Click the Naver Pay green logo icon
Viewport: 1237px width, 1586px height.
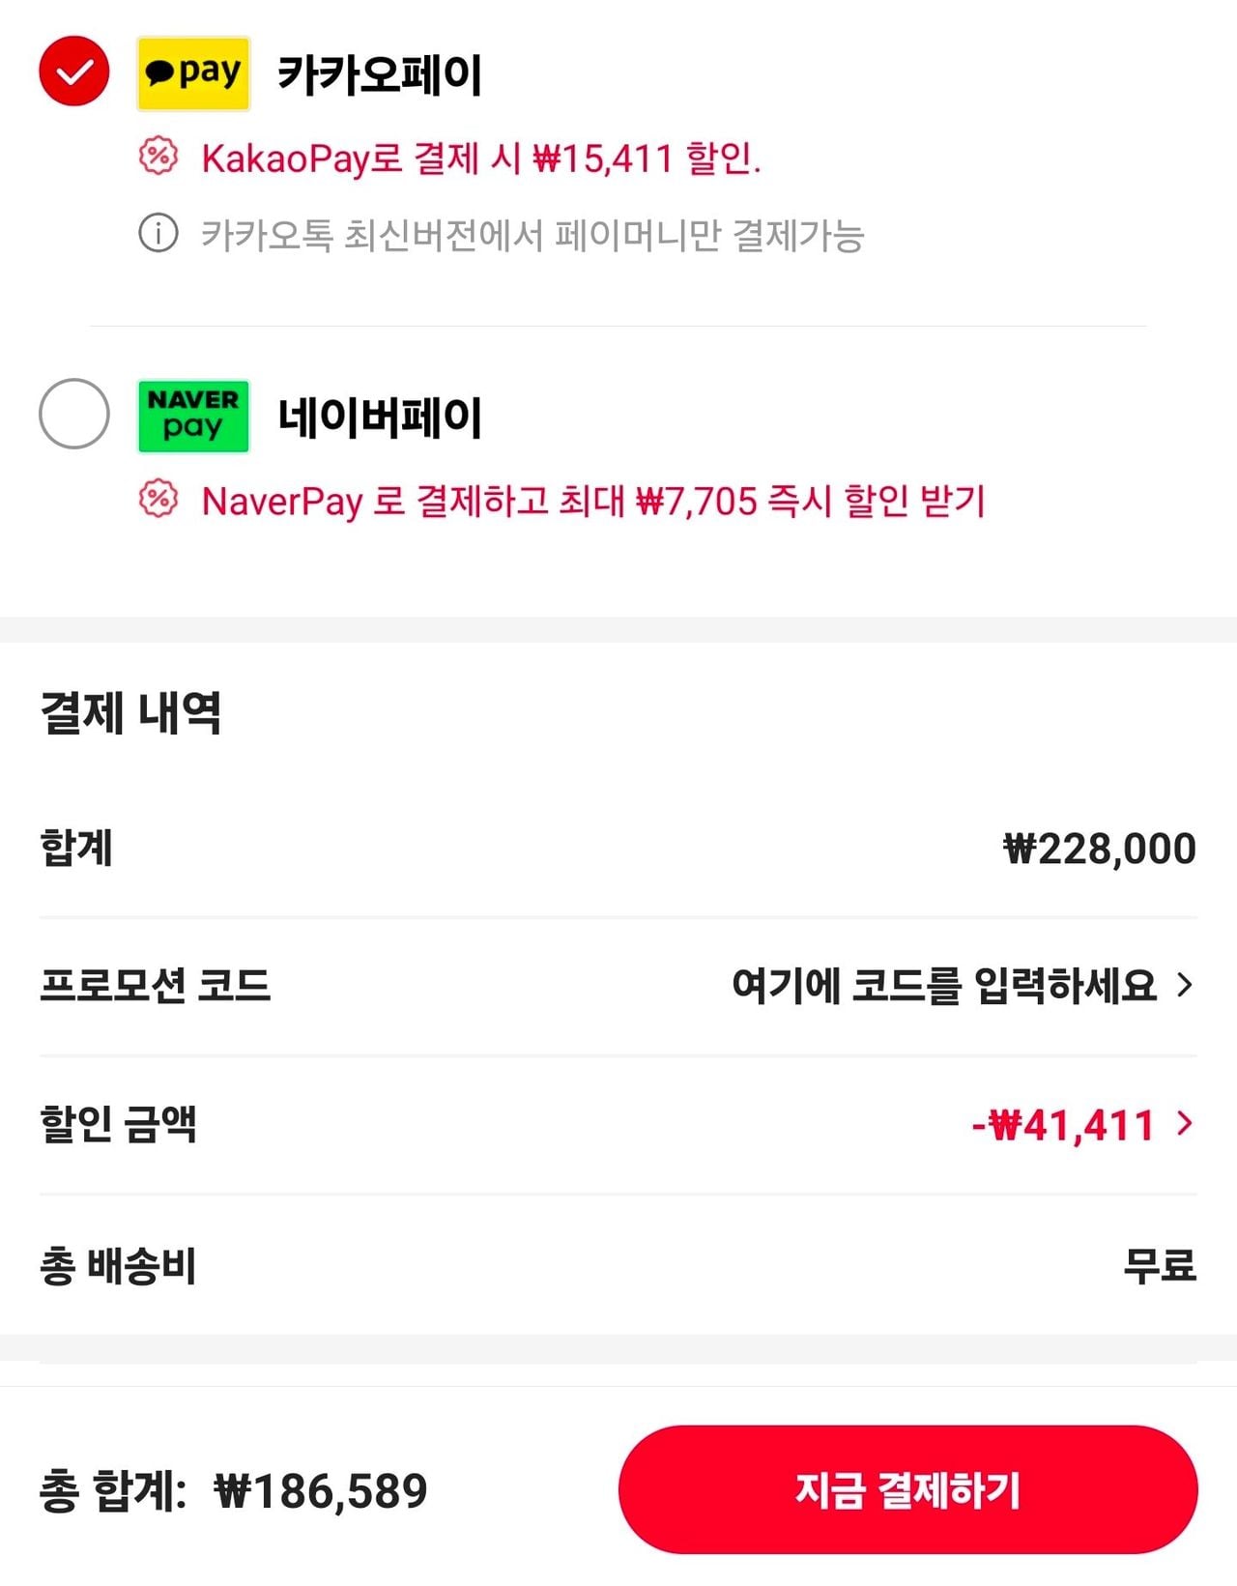(193, 416)
